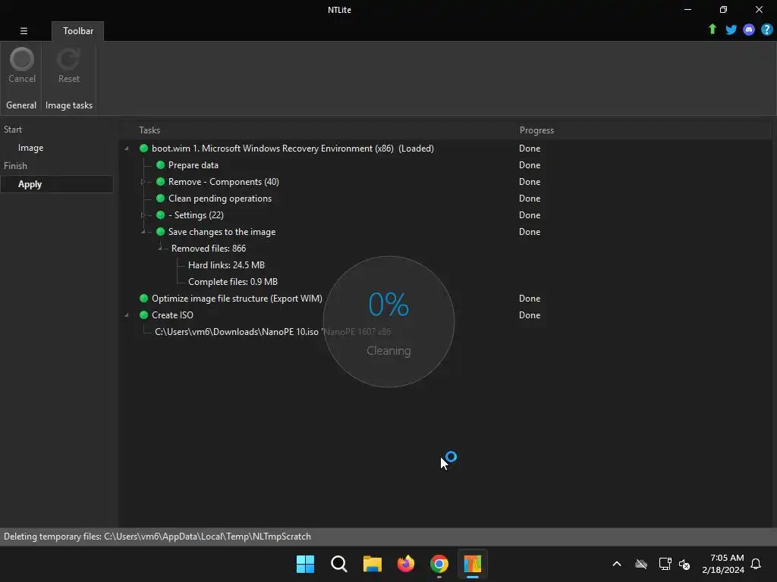Screen dimensions: 777x582
Task: Click Done status for Create ISO
Action: click(529, 314)
